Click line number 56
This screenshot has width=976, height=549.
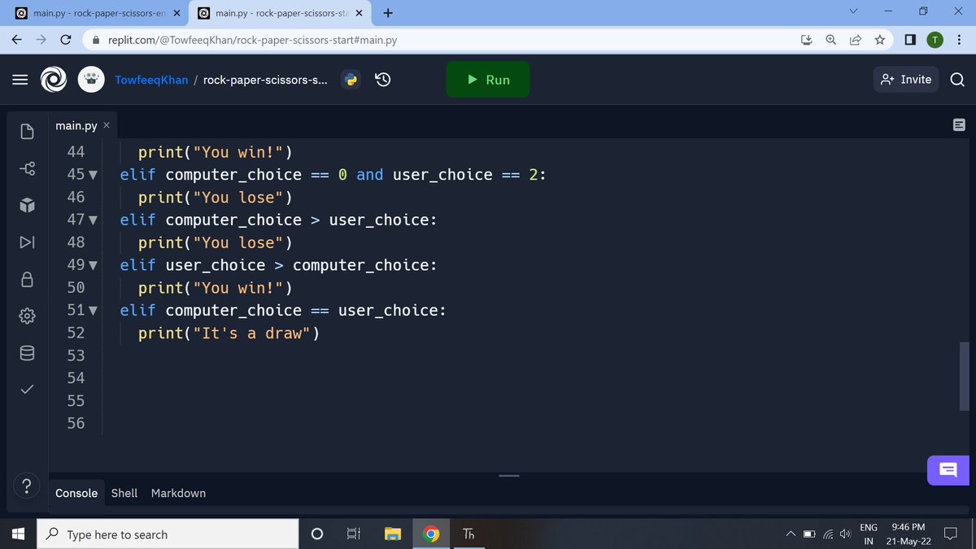(x=76, y=423)
